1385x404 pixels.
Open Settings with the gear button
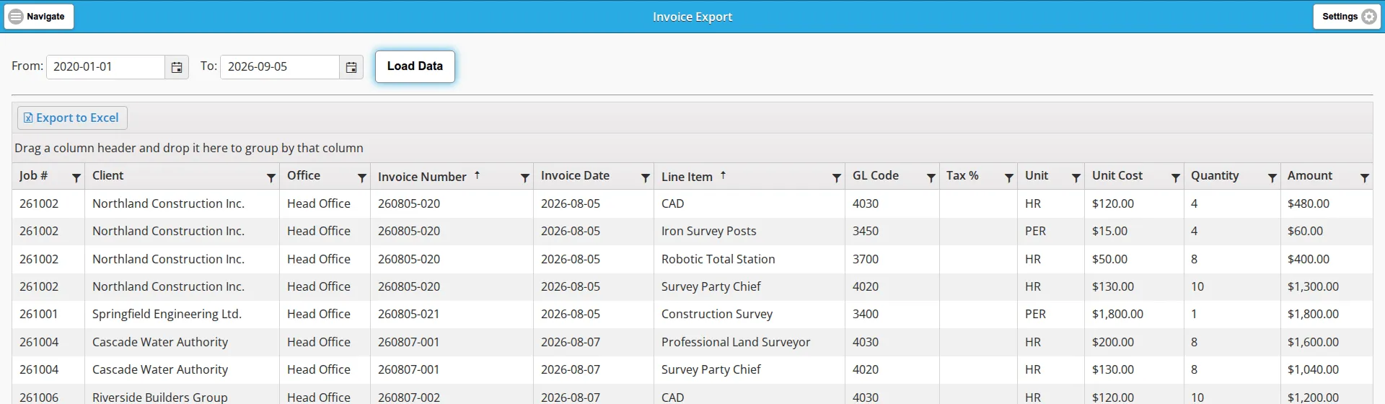click(x=1347, y=17)
